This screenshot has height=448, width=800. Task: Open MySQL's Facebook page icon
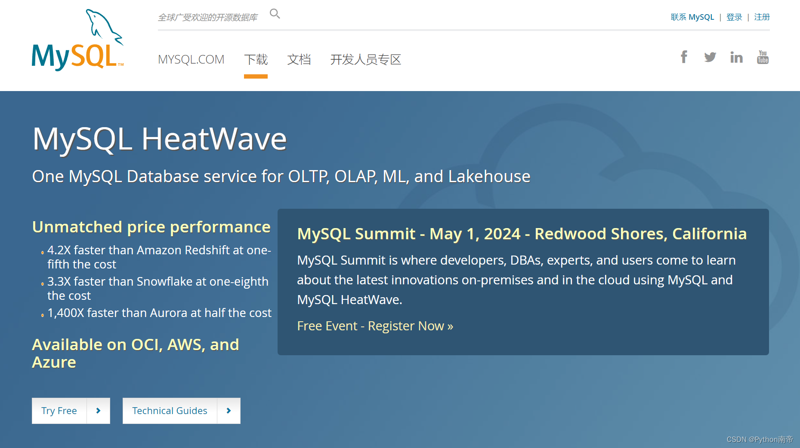coord(684,57)
